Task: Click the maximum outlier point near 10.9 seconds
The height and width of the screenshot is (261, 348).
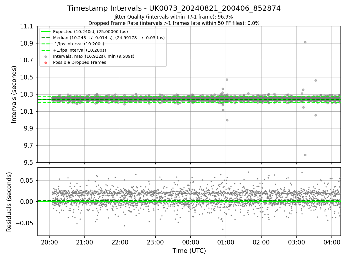Action: tap(305, 42)
